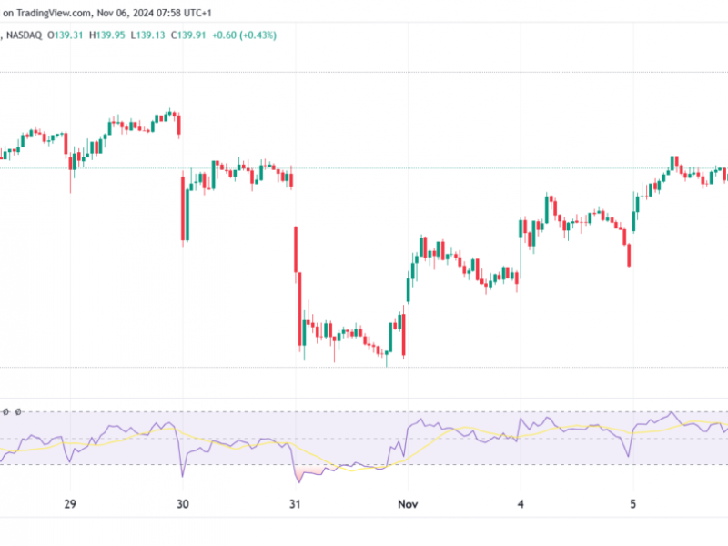
Task: Select the tall red candle at October 31 open
Action: pyautogui.click(x=296, y=249)
